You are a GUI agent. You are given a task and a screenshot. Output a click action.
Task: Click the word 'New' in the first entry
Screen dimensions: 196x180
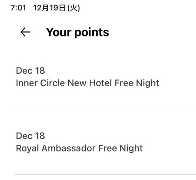click(x=77, y=83)
